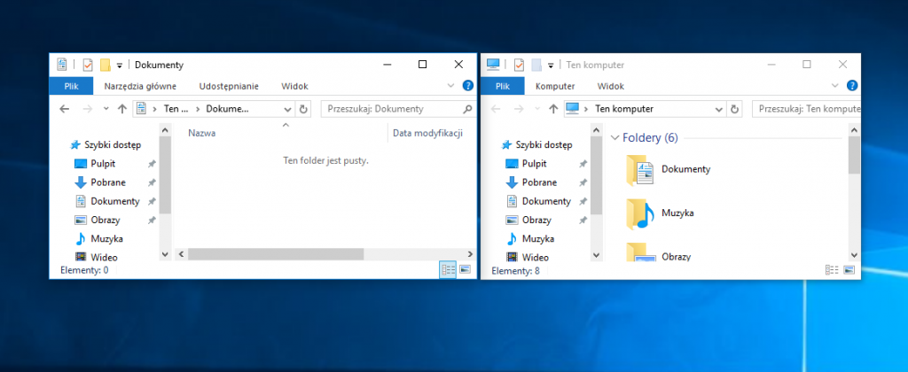The image size is (908, 372).
Task: Sort by the Nazwa column header
Action: (x=202, y=133)
